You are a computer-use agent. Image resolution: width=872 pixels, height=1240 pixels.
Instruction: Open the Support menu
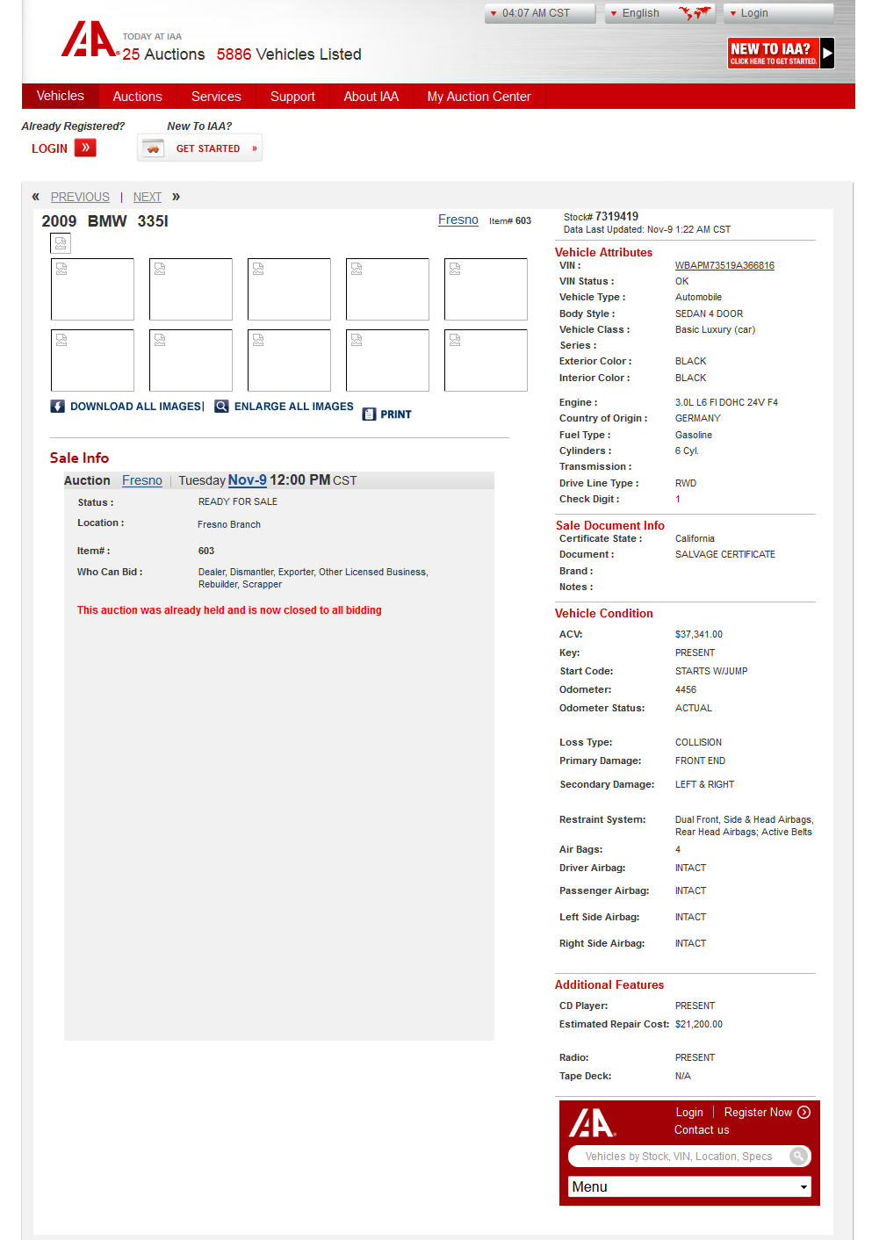pyautogui.click(x=292, y=97)
